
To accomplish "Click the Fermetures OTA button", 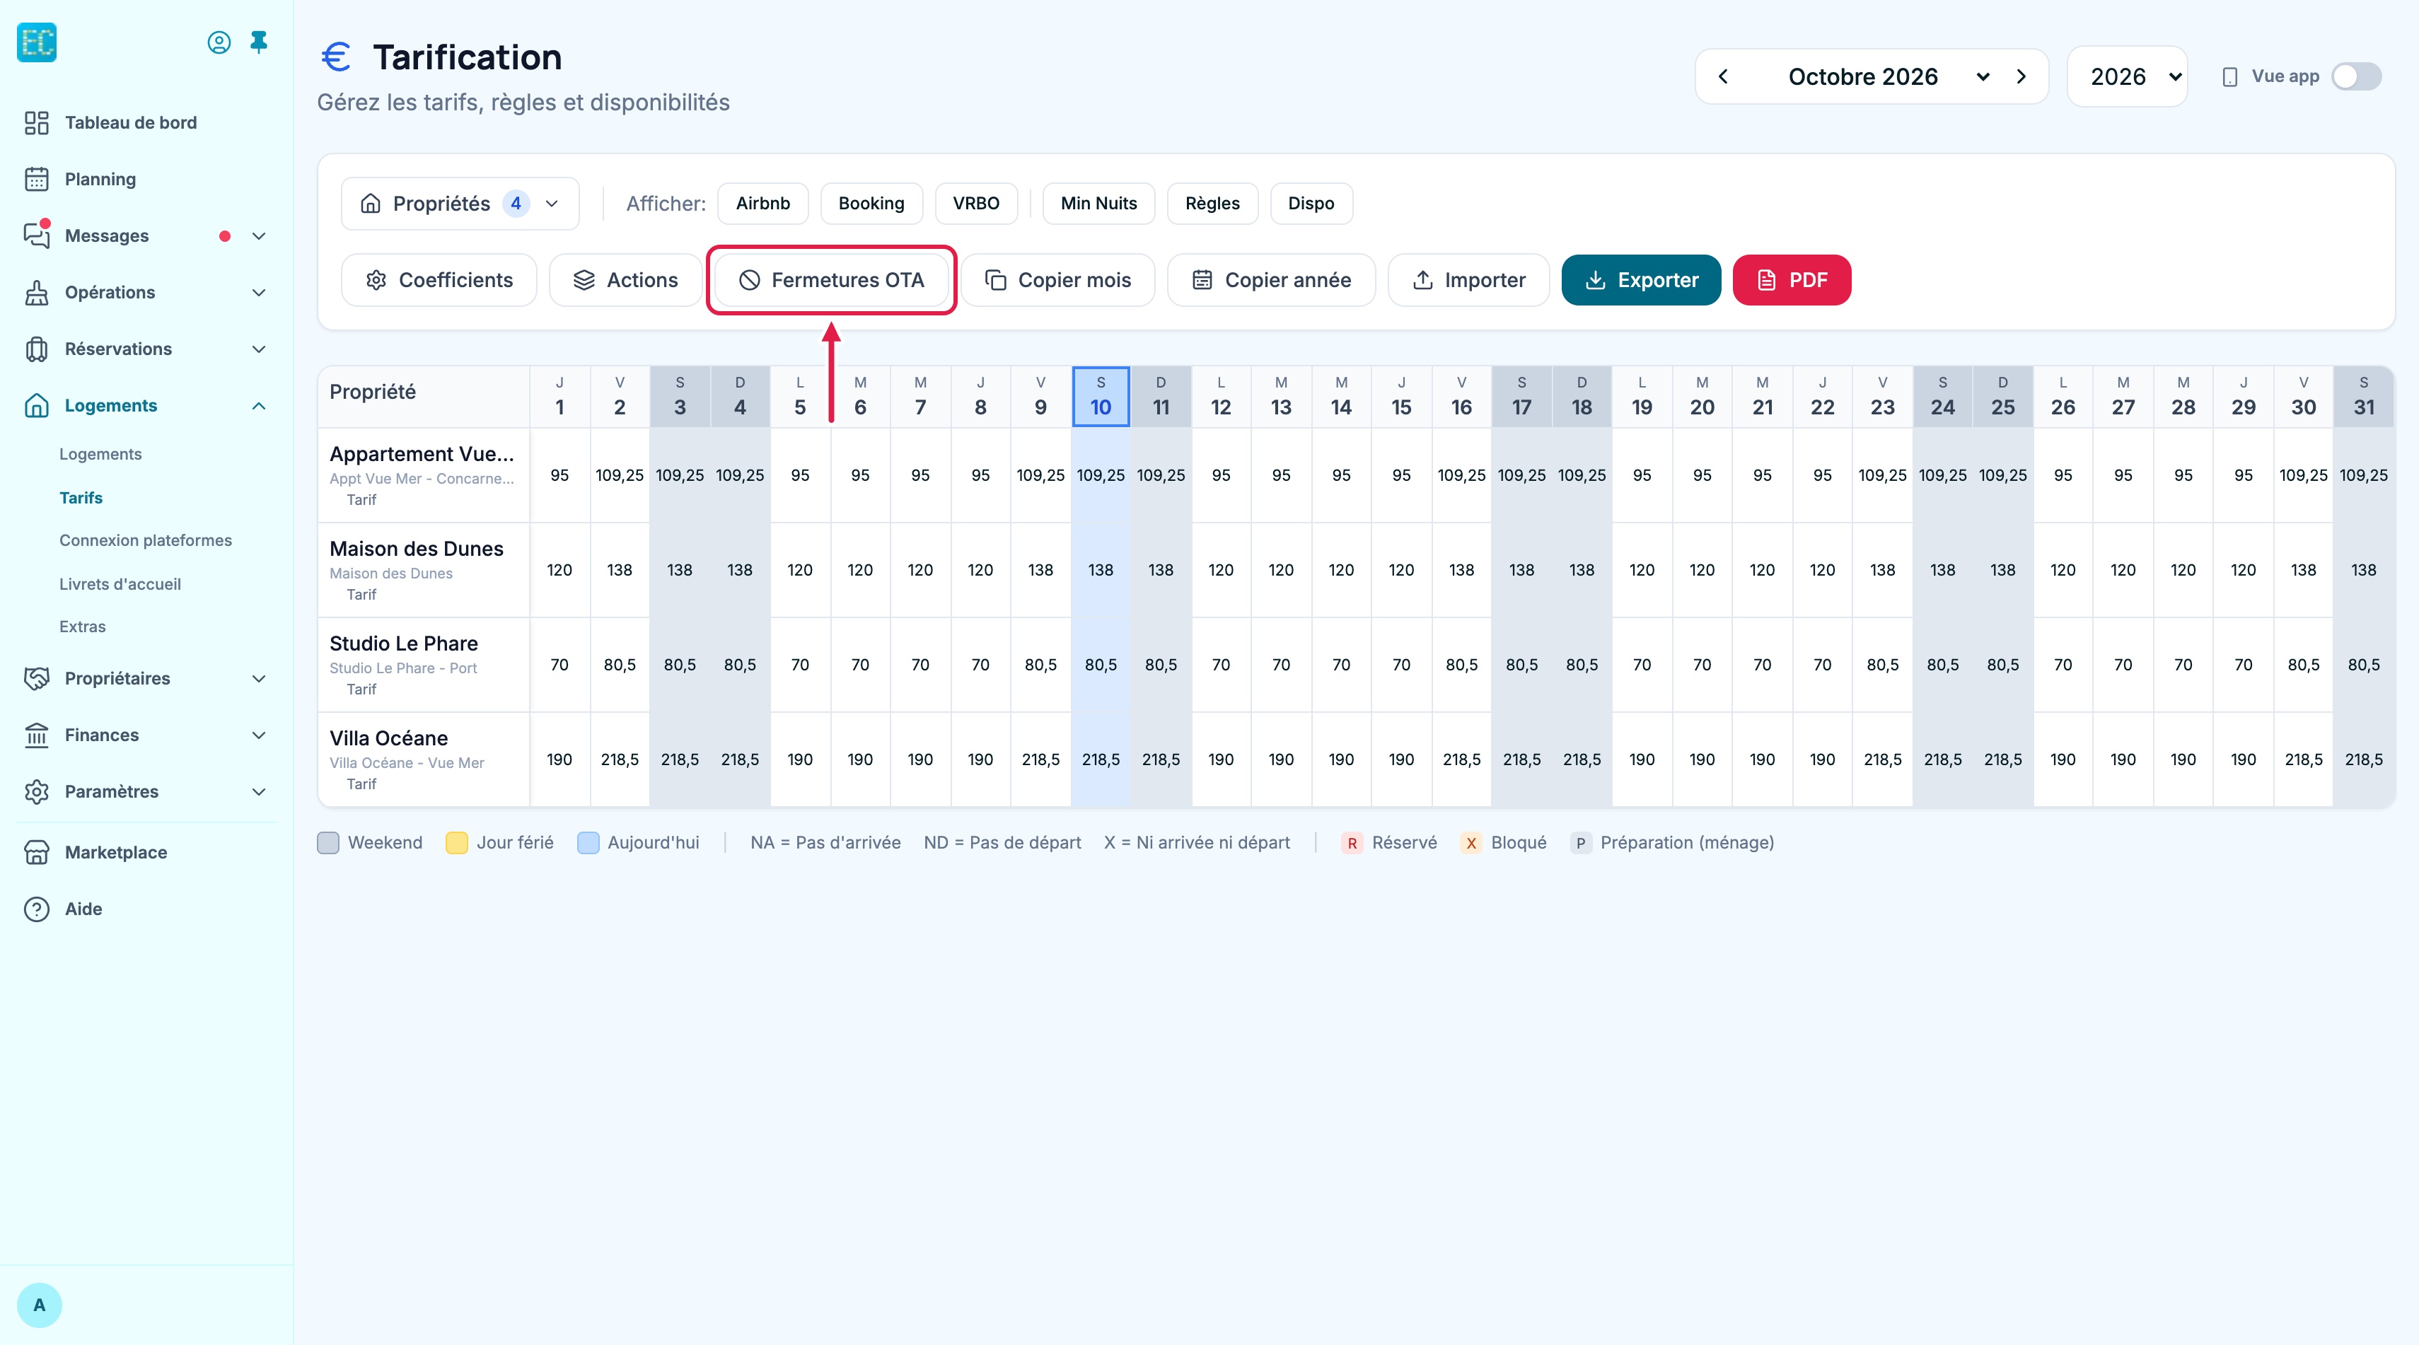I will 832,280.
